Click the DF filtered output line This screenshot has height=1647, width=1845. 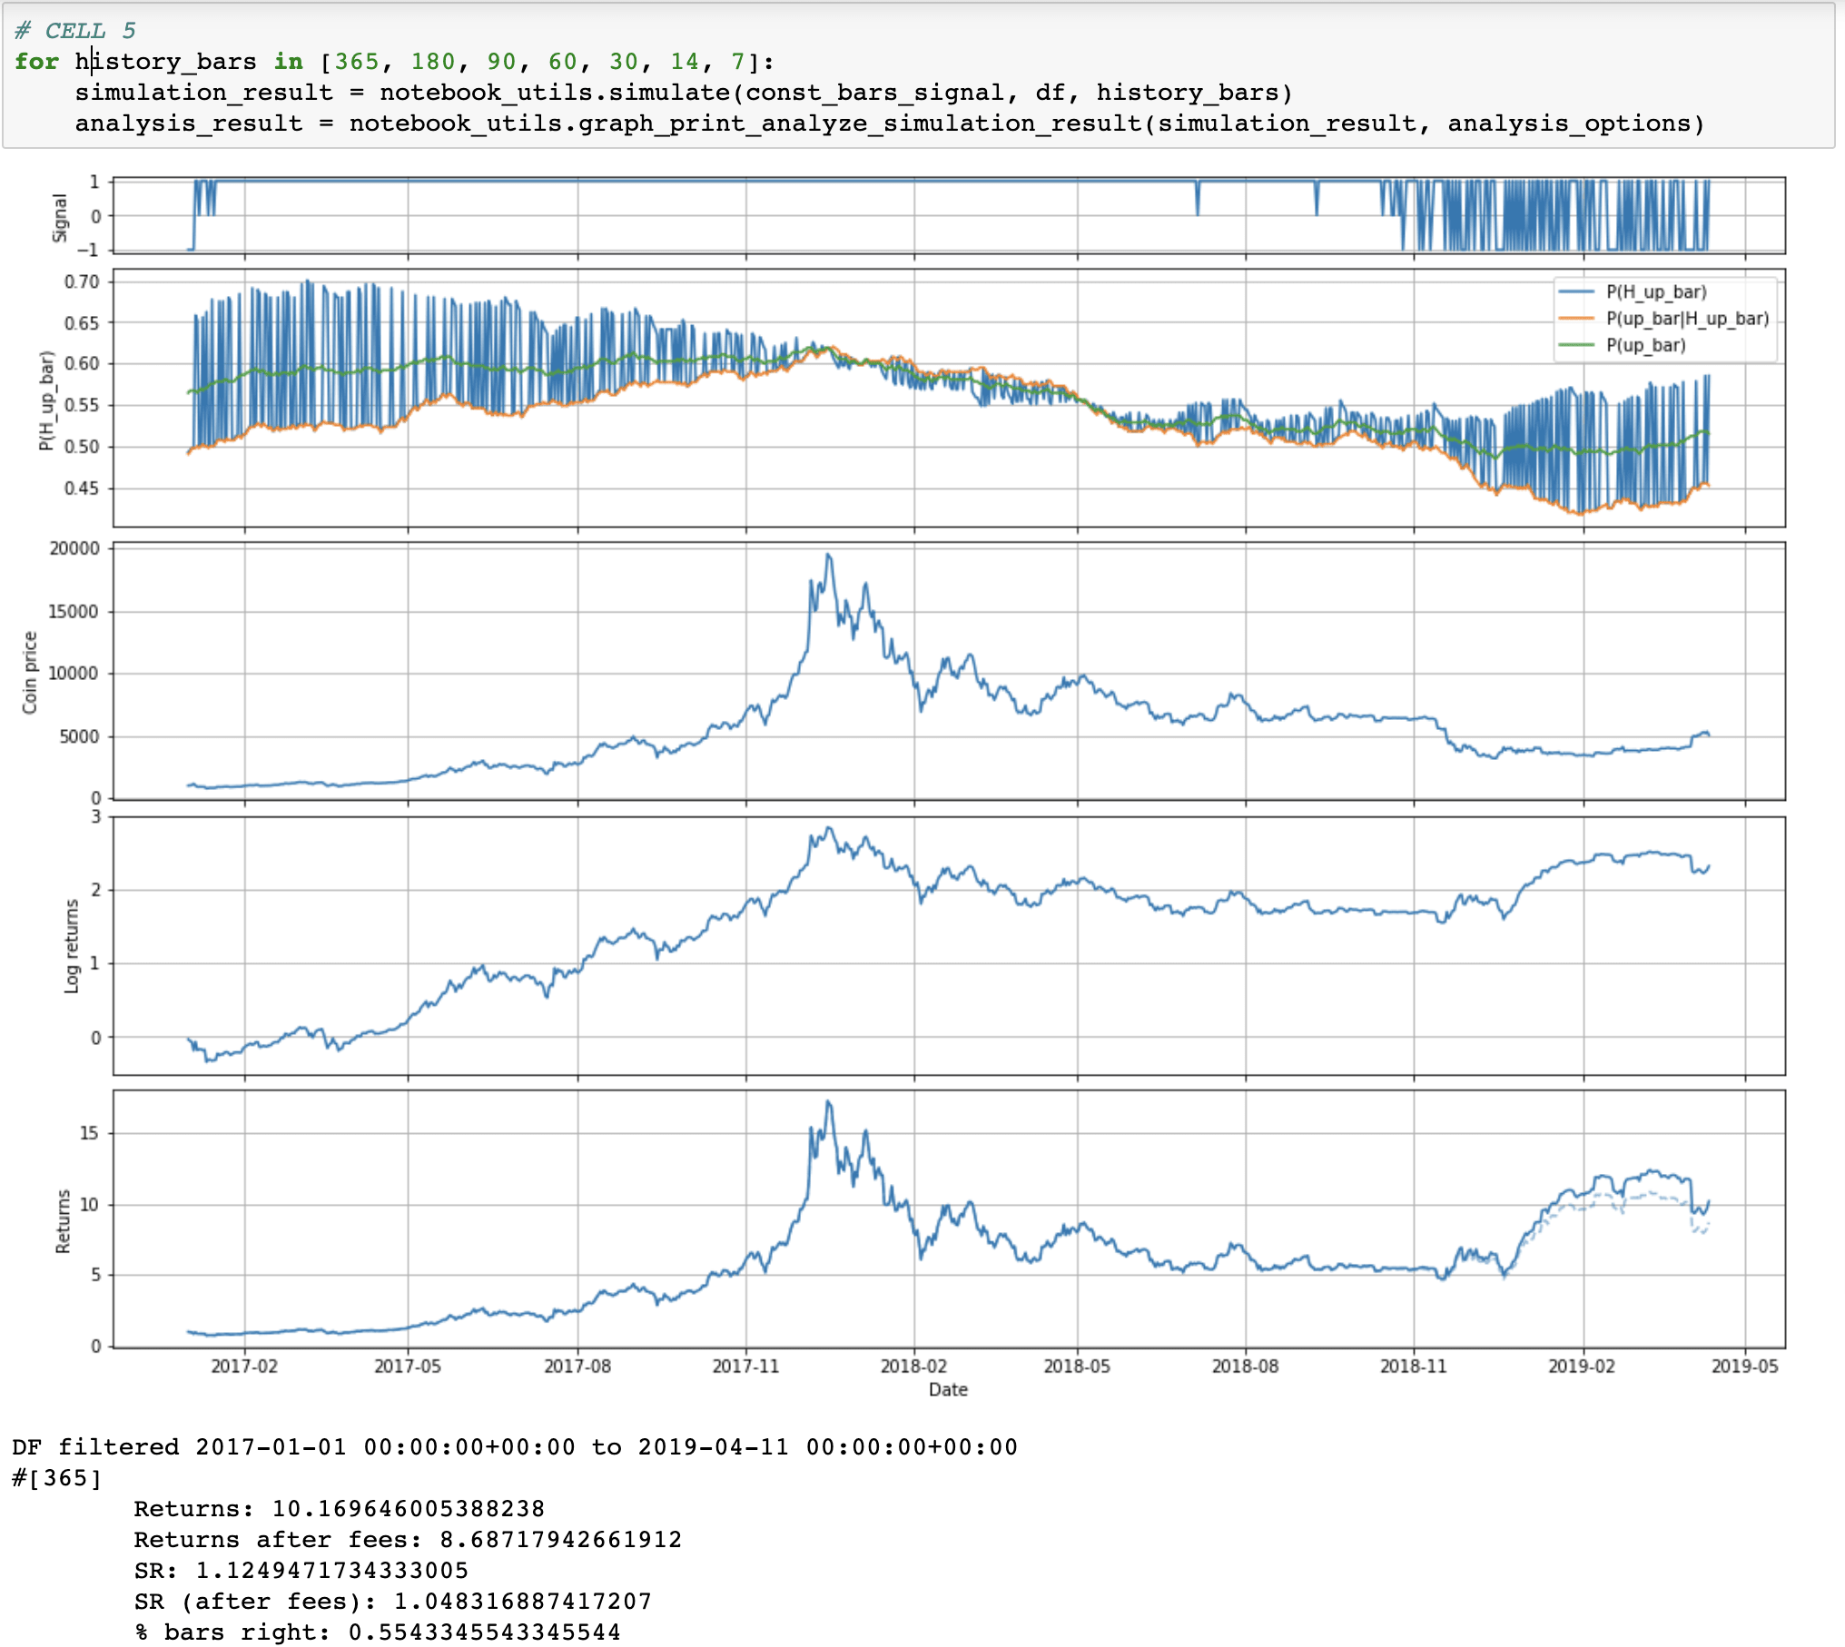pos(515,1447)
